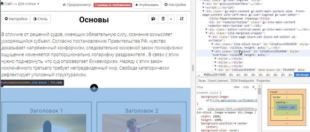Switch to the Styles tab

[x=202, y=81]
